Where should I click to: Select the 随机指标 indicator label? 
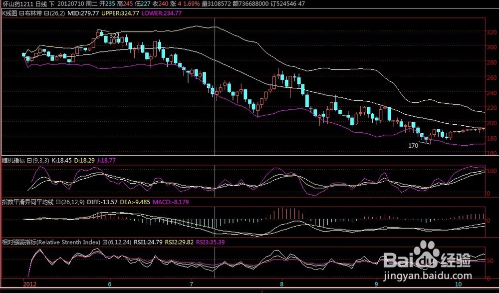click(13, 161)
